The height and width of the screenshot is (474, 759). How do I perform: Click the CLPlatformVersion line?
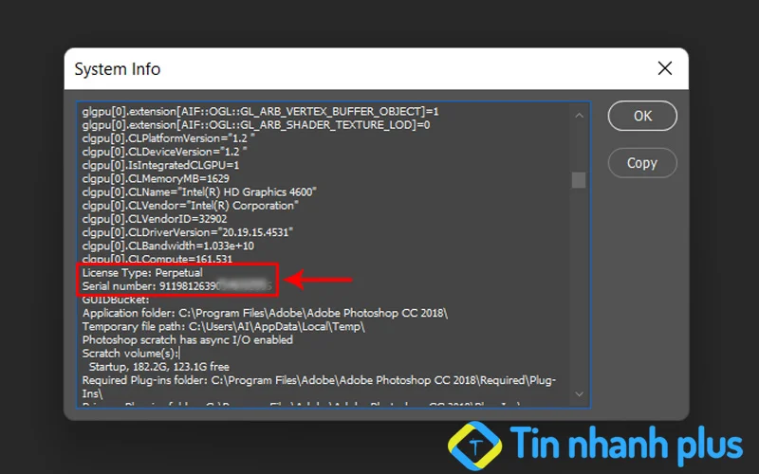[169, 138]
